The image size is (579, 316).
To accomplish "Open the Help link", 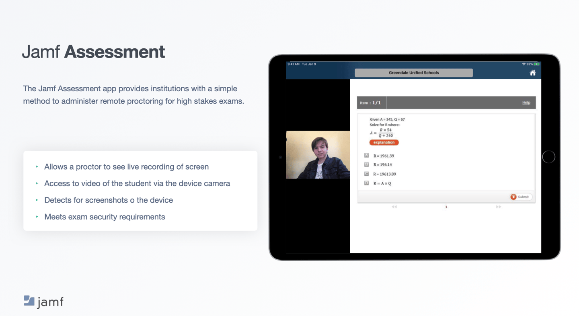I will [526, 103].
